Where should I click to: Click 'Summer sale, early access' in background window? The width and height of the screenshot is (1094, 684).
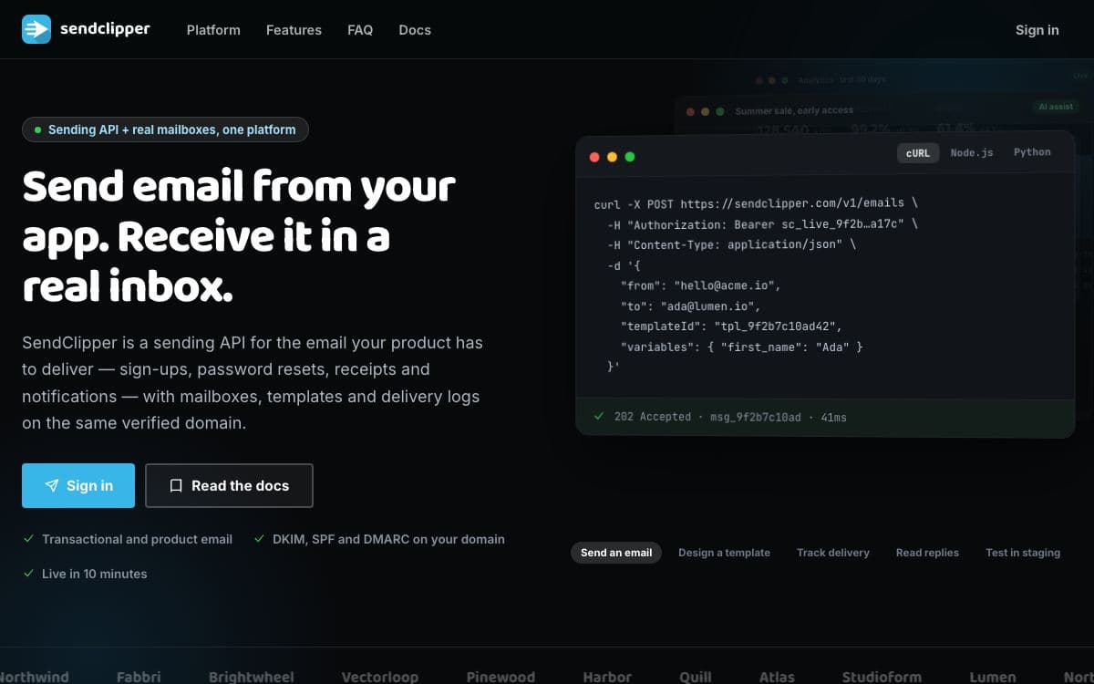click(794, 110)
